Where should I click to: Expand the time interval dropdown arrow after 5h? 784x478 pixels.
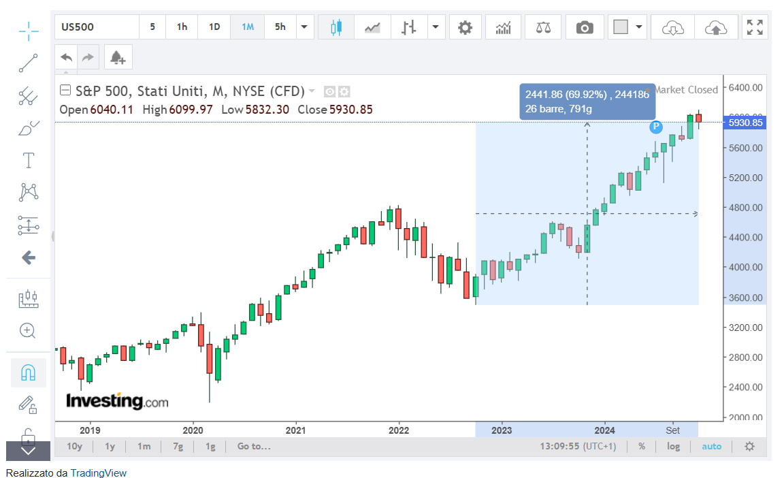pyautogui.click(x=304, y=27)
